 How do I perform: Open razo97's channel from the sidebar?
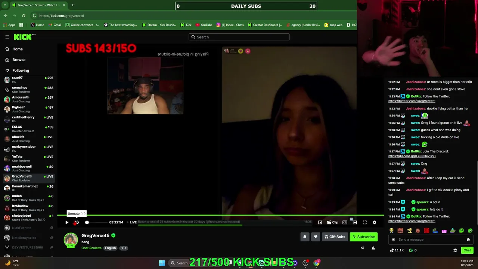click(x=29, y=80)
